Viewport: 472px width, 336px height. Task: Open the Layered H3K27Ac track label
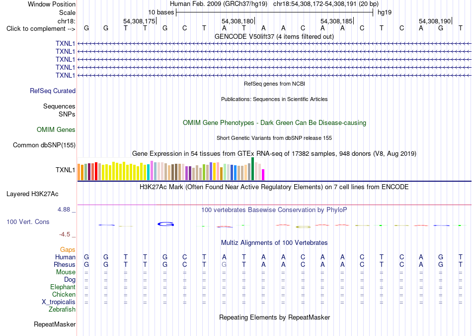32,194
